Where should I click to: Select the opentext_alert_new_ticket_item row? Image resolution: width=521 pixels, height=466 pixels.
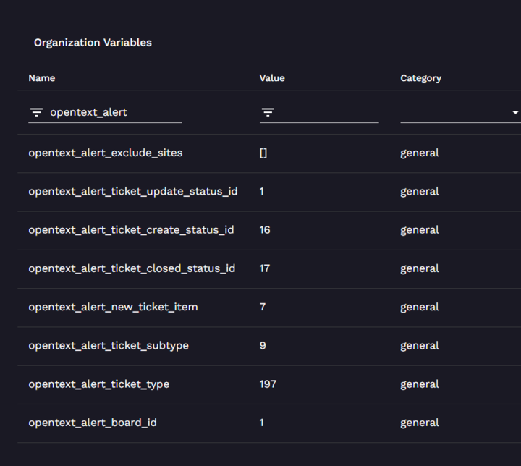click(x=113, y=307)
